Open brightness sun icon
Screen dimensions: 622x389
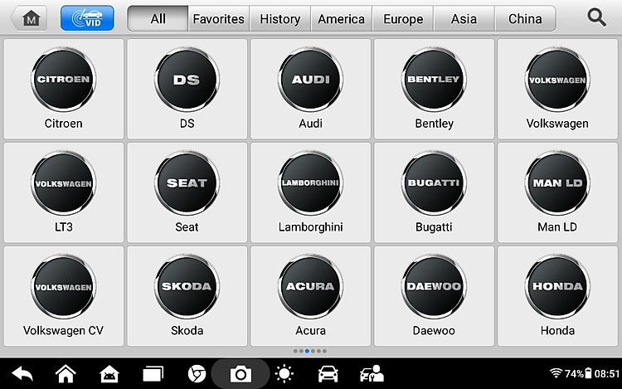284,374
